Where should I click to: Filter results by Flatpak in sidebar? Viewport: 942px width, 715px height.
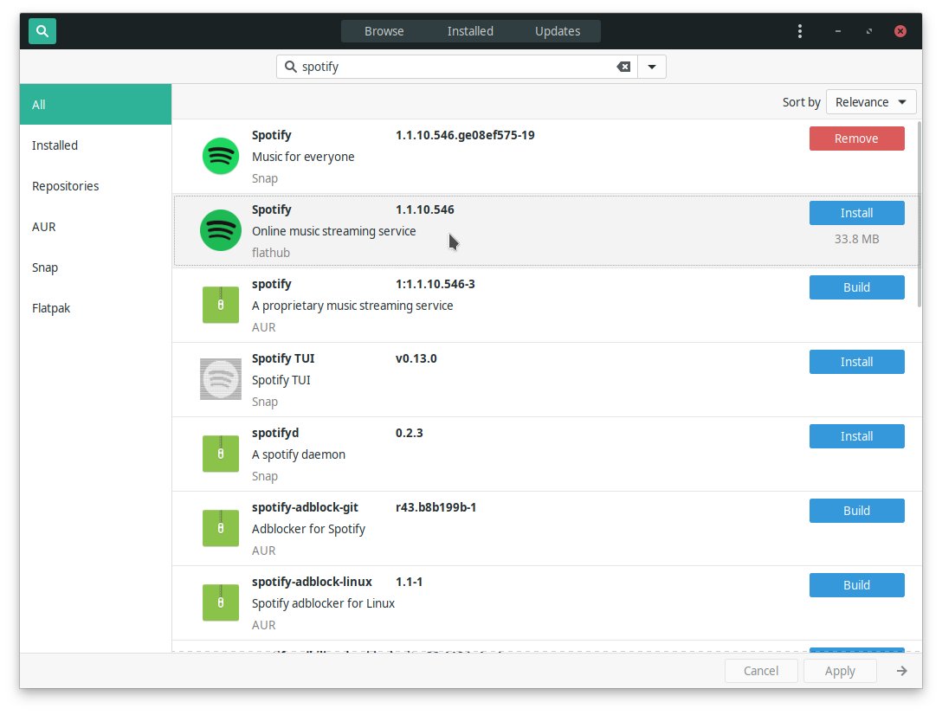[95, 308]
